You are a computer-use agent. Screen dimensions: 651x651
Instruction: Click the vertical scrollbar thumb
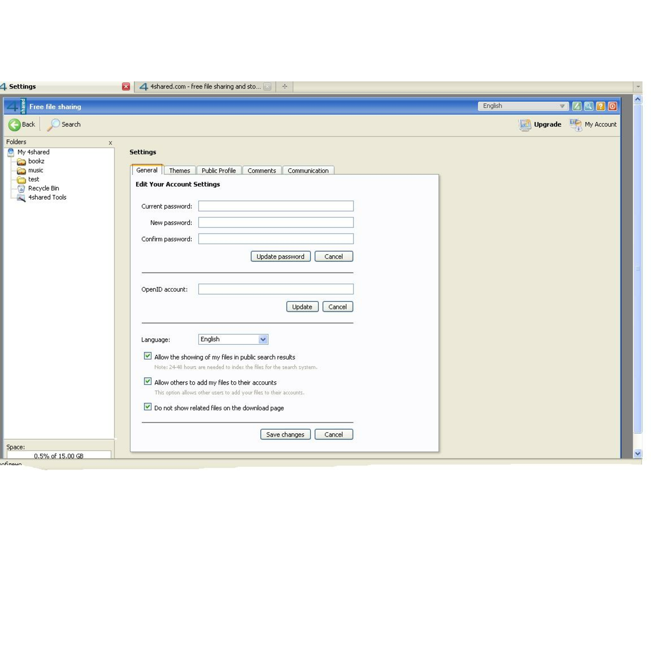coord(638,269)
